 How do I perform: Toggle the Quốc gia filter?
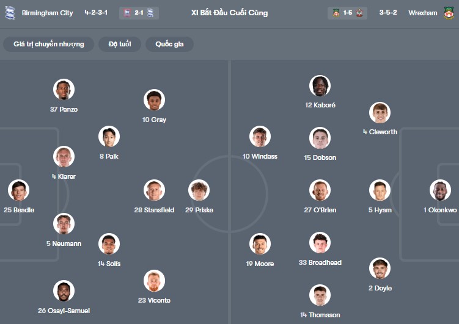pos(169,44)
